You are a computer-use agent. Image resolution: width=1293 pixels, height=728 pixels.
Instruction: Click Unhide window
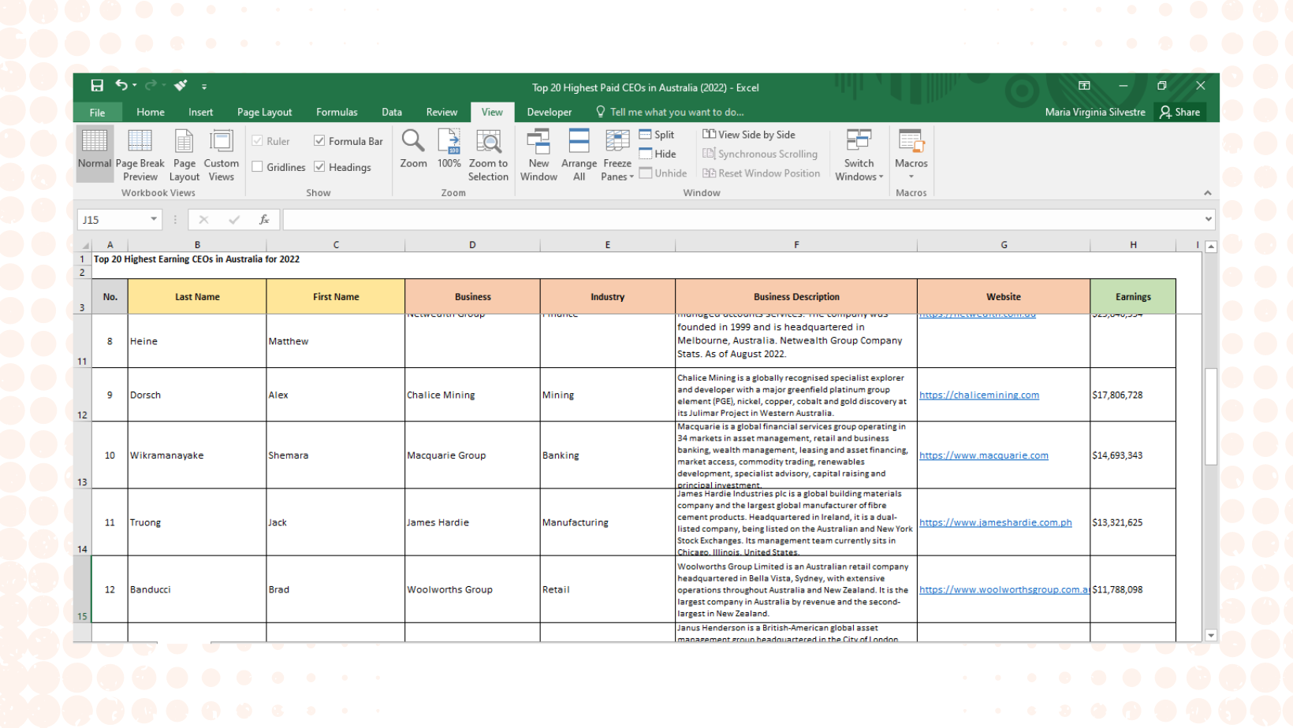[x=663, y=173]
